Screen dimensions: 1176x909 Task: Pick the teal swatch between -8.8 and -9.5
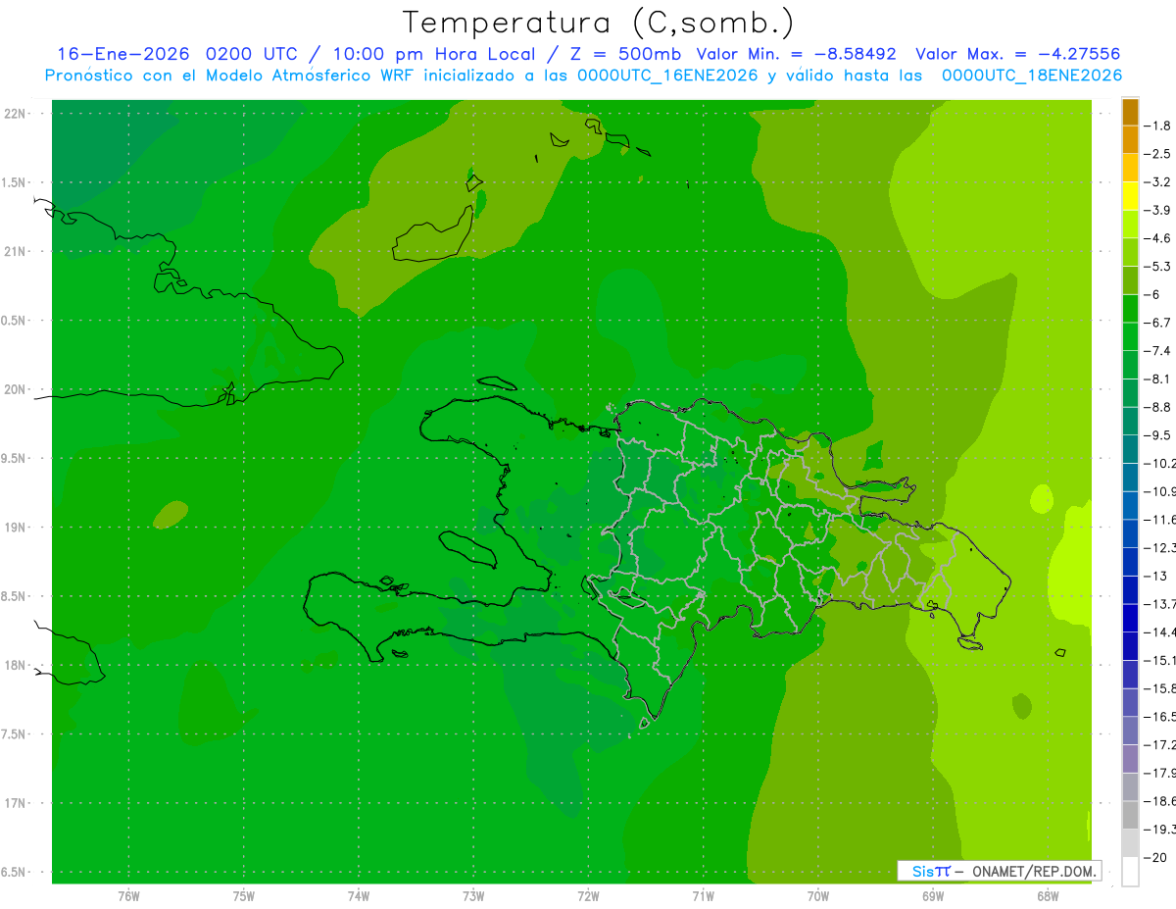pyautogui.click(x=1130, y=421)
